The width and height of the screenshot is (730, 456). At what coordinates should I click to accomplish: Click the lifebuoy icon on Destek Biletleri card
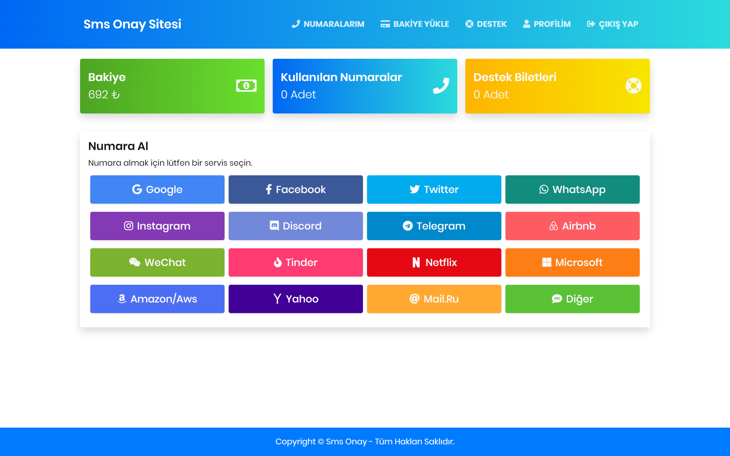(x=633, y=86)
